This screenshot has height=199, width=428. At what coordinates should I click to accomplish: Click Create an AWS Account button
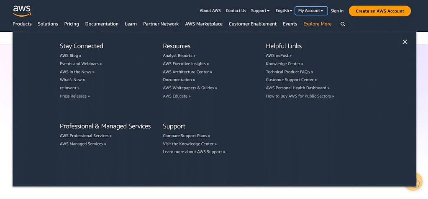[380, 11]
